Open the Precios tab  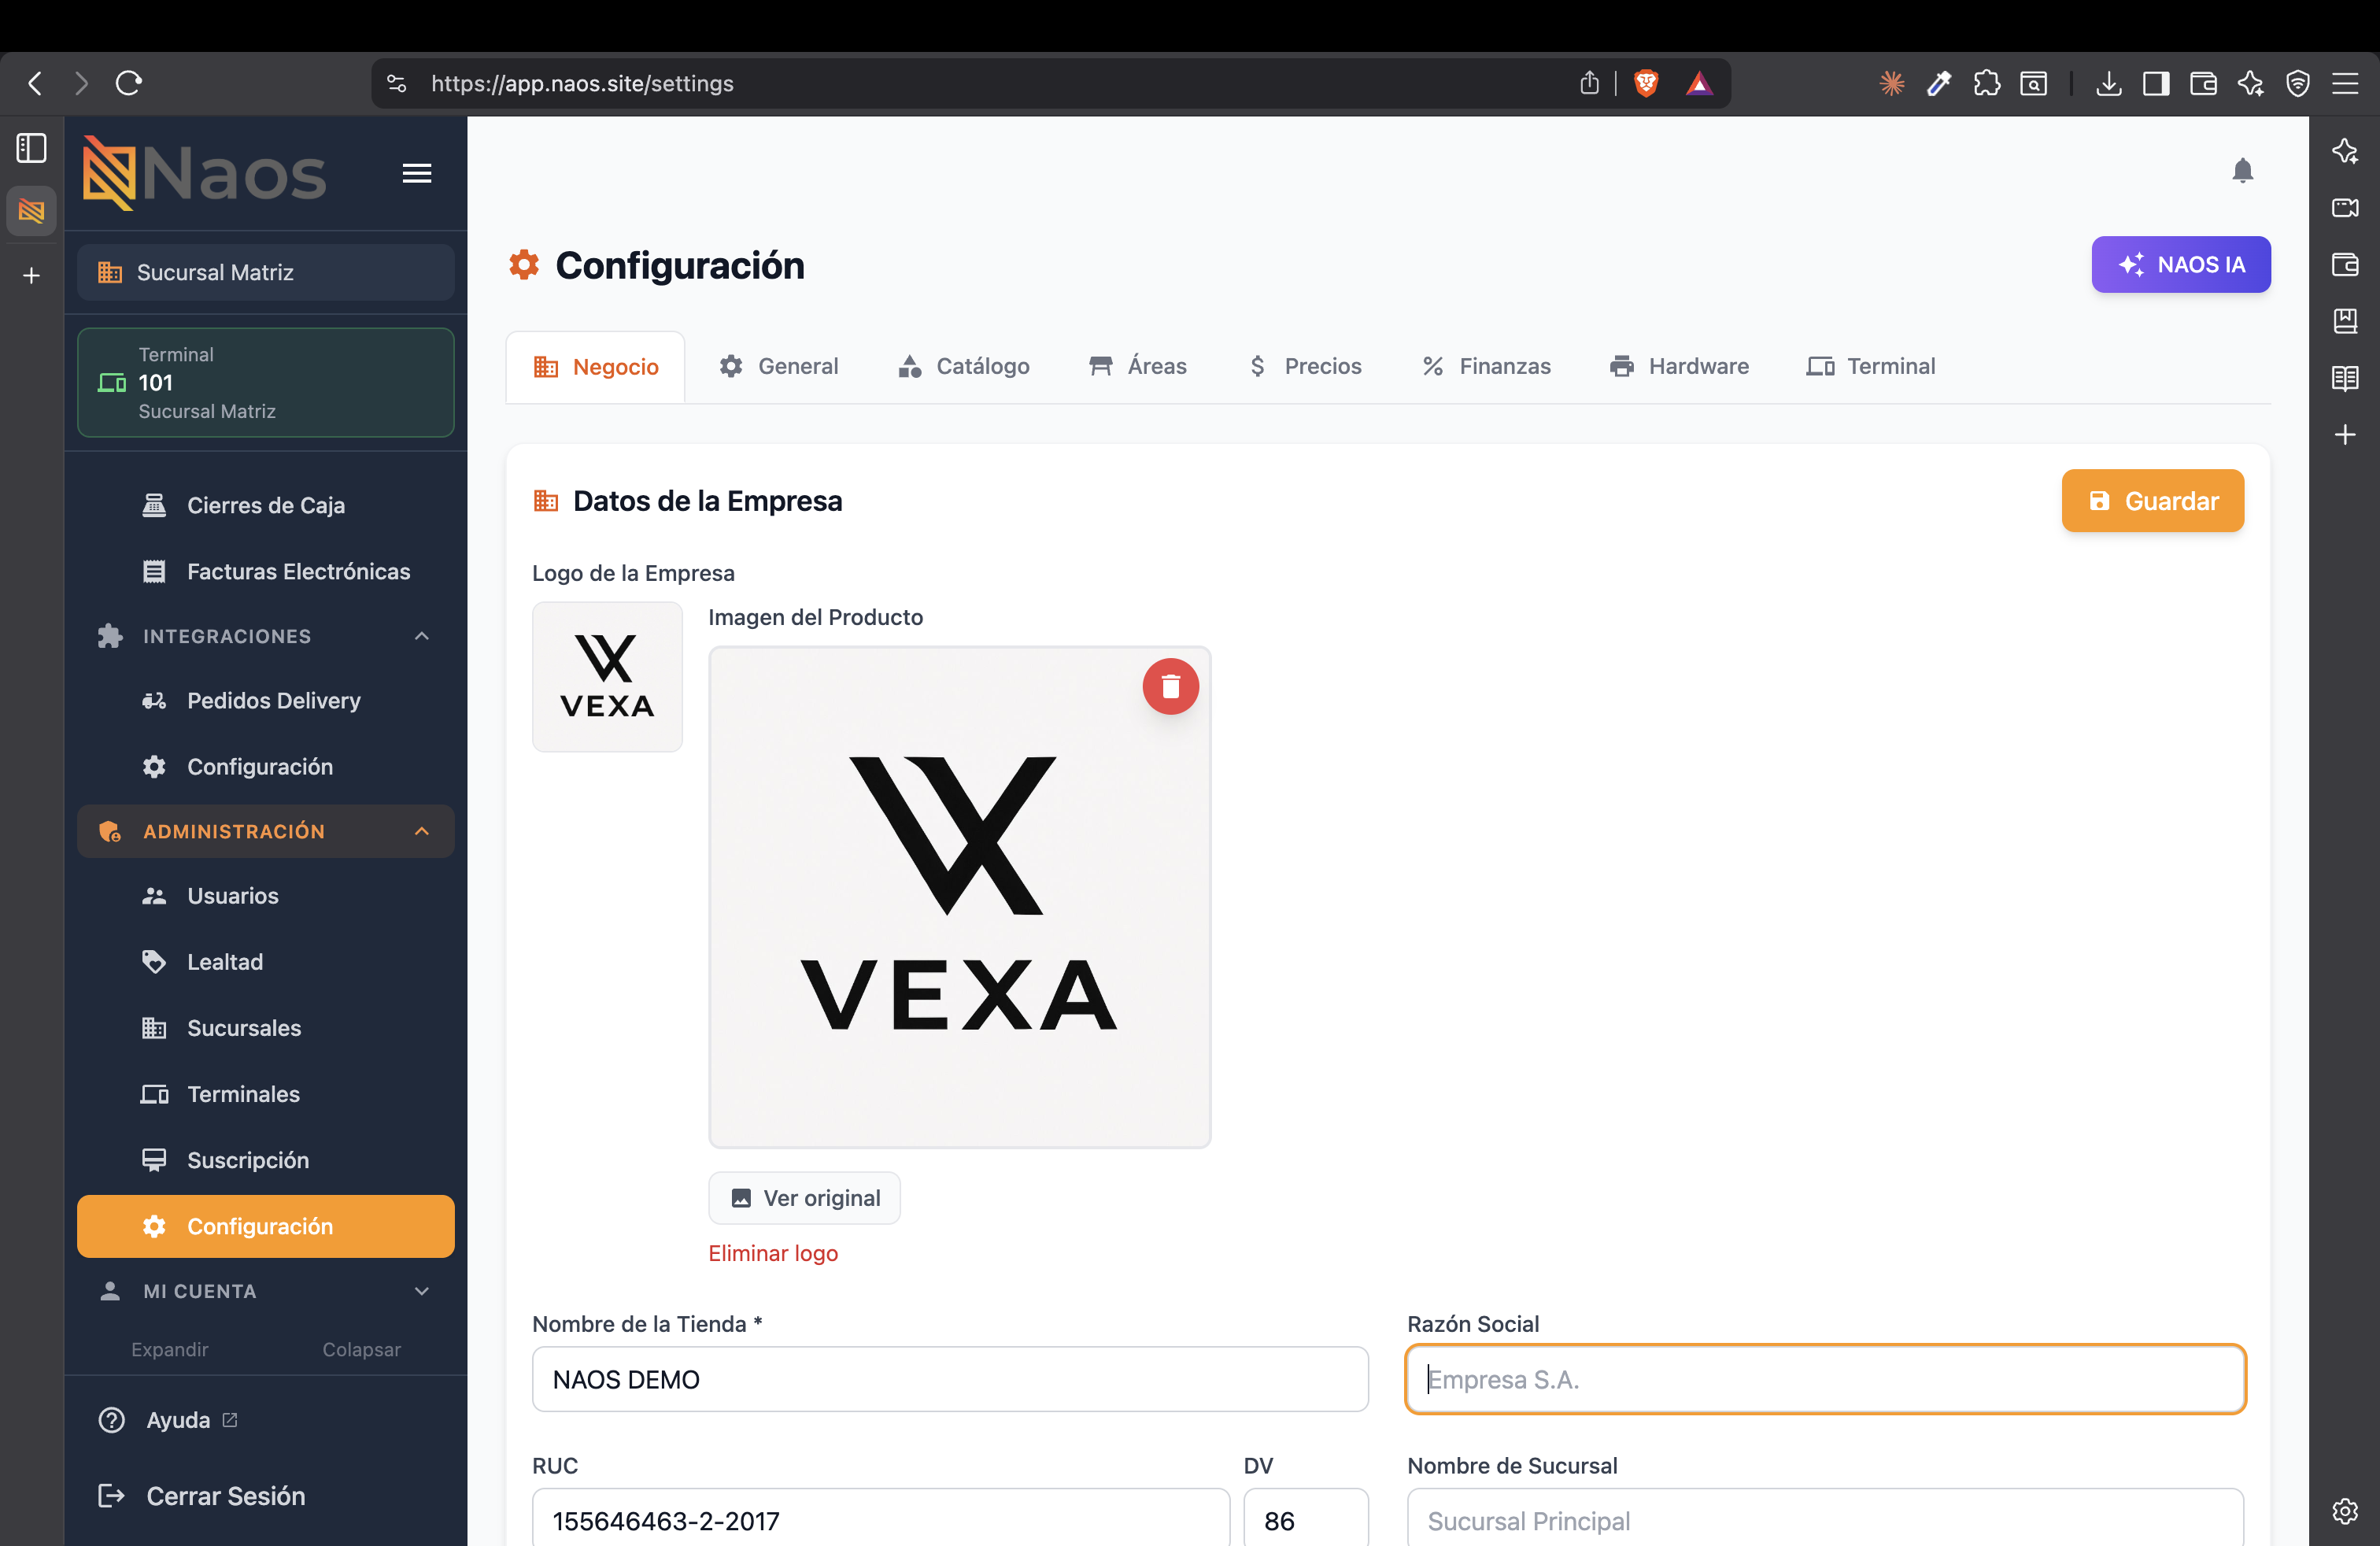click(1304, 366)
